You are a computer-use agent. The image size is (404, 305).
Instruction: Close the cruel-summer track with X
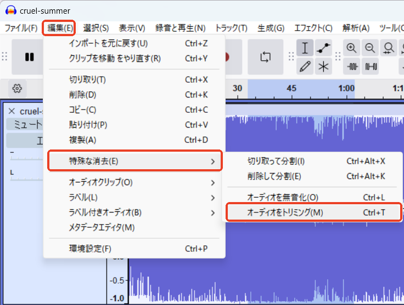[x=12, y=111]
